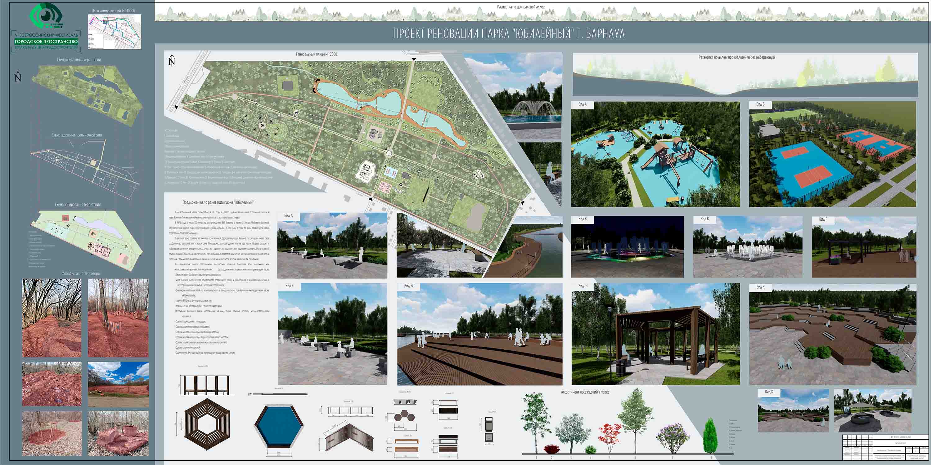This screenshot has width=931, height=465.
Task: Click the brown hexagonal gazebo top-view drawing
Action: [207, 424]
